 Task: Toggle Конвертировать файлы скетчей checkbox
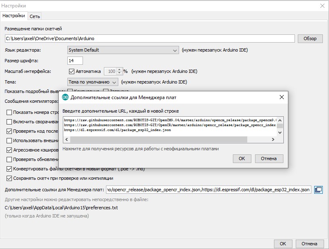[x=9, y=169]
